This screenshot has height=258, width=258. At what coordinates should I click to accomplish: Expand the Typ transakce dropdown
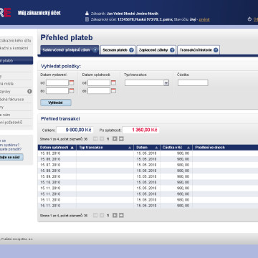tap(166, 83)
